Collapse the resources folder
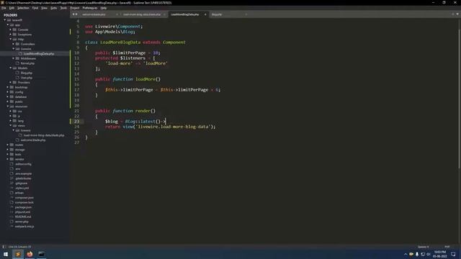Image resolution: width=461 pixels, height=259 pixels. (x=8, y=106)
